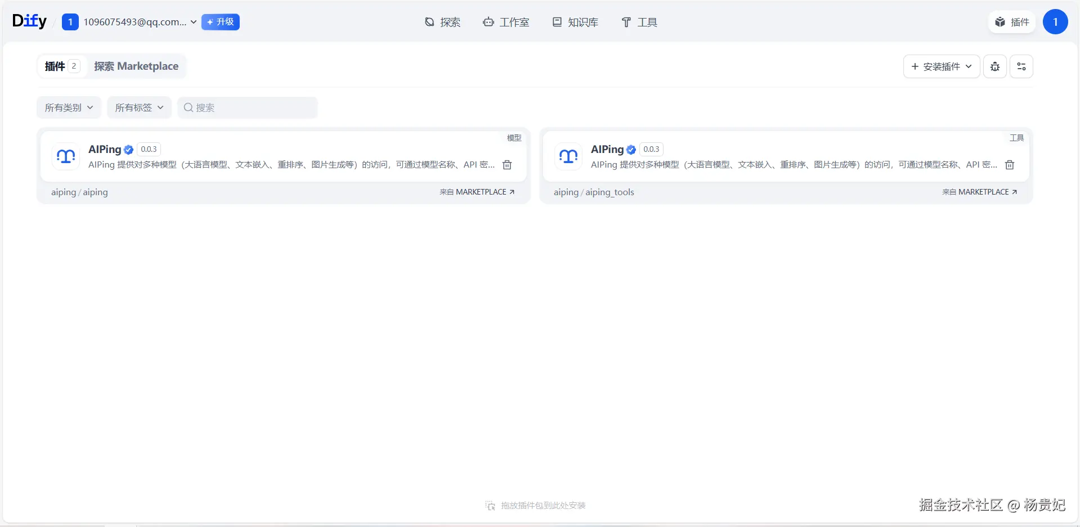Delete the aiping/aiping plugin via trash icon
Screen dimensions: 1080x527
[x=507, y=165]
